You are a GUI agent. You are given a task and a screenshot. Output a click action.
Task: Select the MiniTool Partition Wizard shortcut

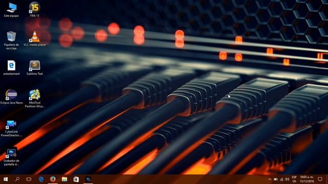tap(35, 99)
